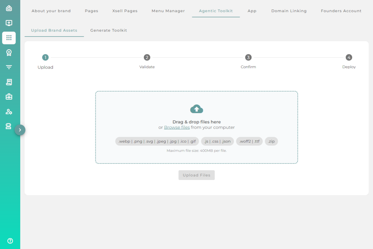Select the Agentic Toolkit tab
The image size is (373, 249).
click(x=216, y=11)
